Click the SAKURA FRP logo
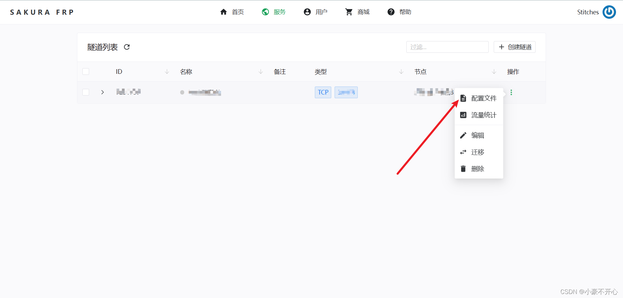This screenshot has width=623, height=298. (x=42, y=12)
